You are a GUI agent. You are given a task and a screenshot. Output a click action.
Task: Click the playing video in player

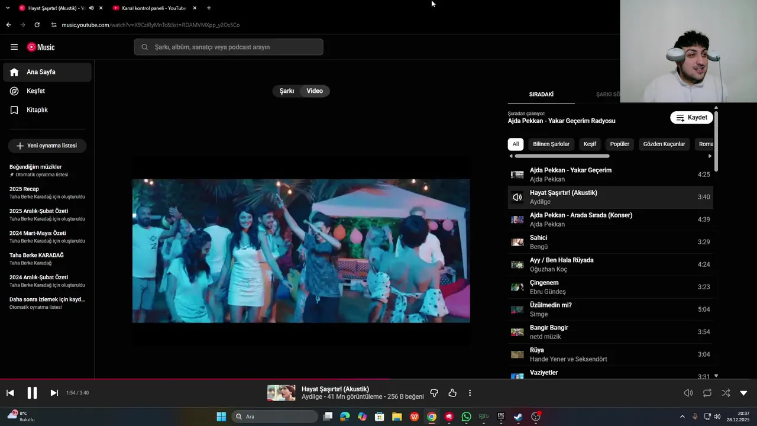(301, 251)
